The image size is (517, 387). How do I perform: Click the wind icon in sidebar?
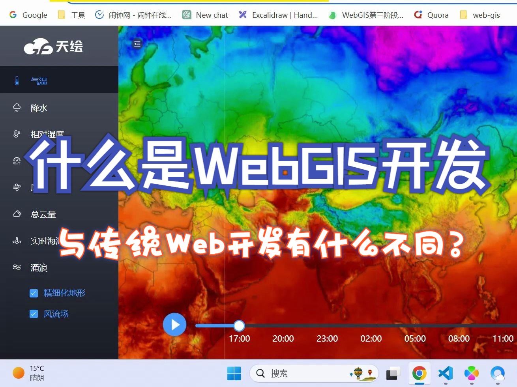(17, 187)
